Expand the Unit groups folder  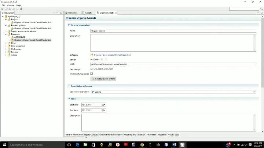click(6, 49)
